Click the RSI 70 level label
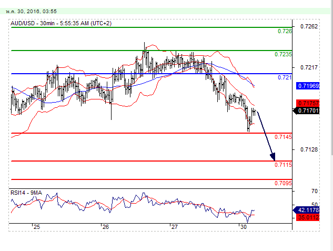333x251 pixels. 315,192
